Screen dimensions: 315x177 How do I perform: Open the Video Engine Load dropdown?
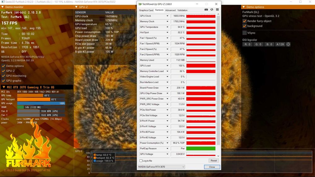[167, 77]
